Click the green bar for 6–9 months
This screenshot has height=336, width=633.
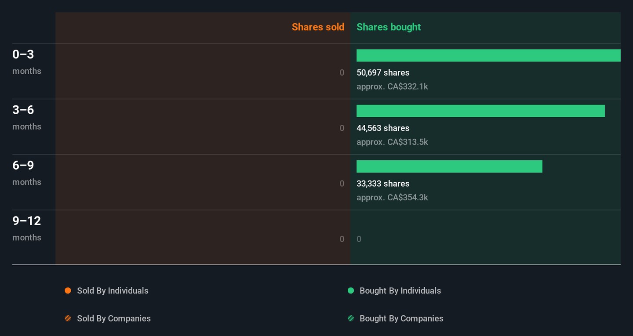(449, 166)
